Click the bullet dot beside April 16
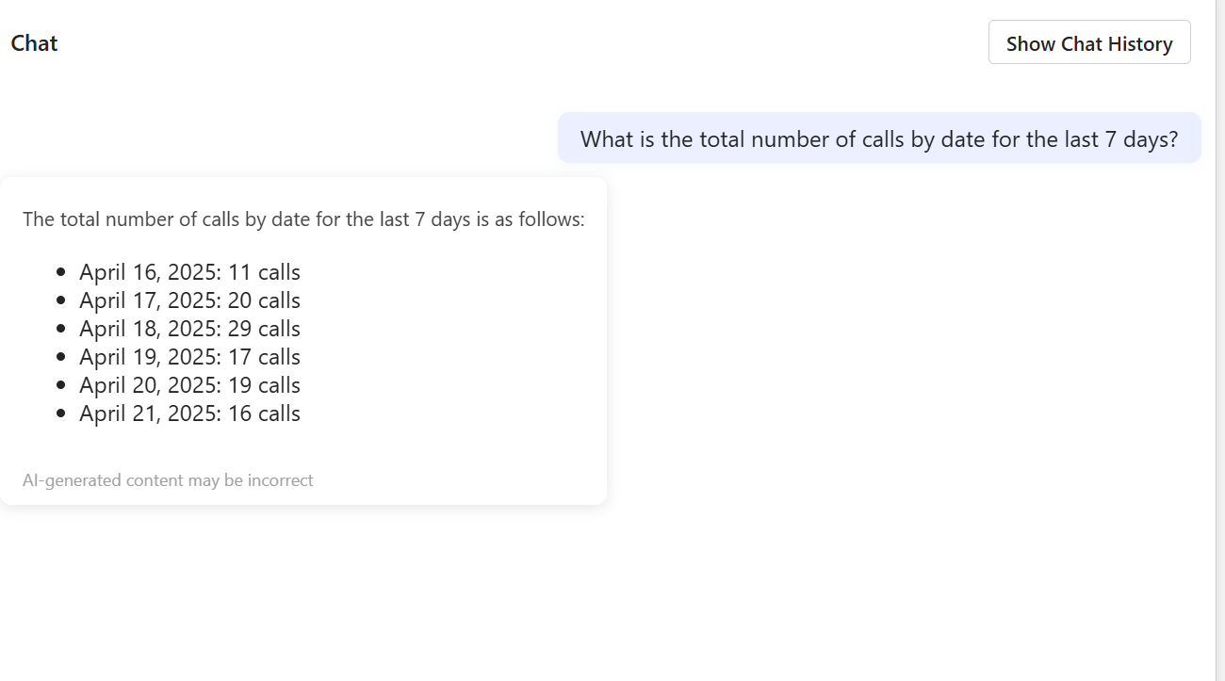1225x681 pixels. coord(61,272)
